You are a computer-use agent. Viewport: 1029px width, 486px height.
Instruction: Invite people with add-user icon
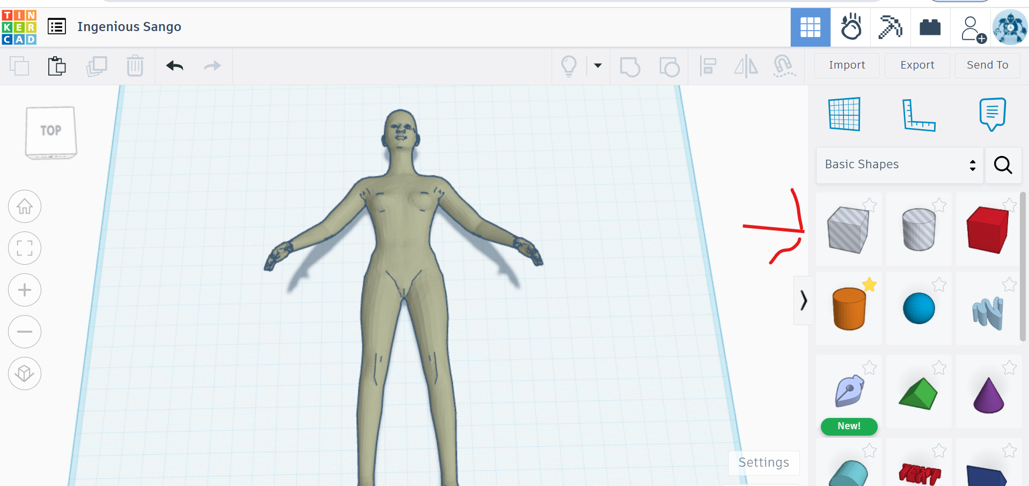pos(973,29)
